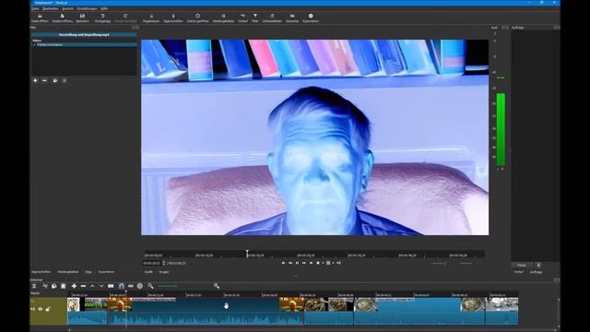Screen dimensions: 590x332
Task: Remove selected filter with the minus button
Action: (x=44, y=80)
